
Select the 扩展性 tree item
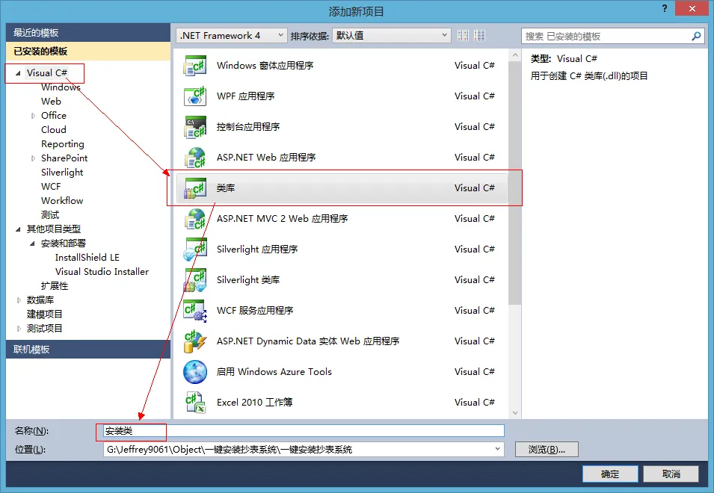pos(55,285)
